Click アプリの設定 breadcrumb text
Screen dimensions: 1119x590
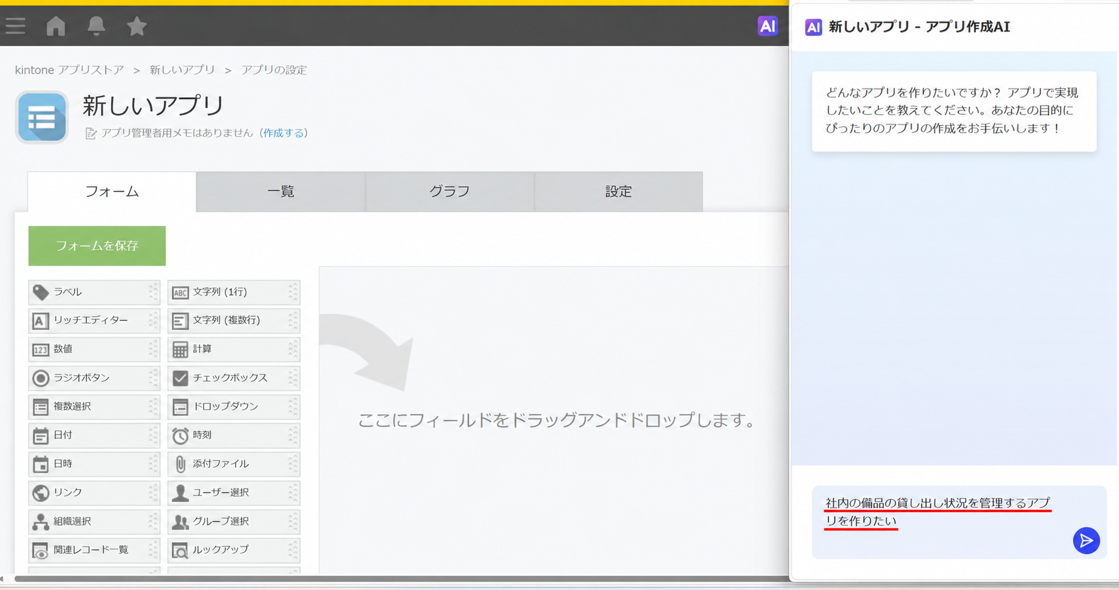(274, 70)
